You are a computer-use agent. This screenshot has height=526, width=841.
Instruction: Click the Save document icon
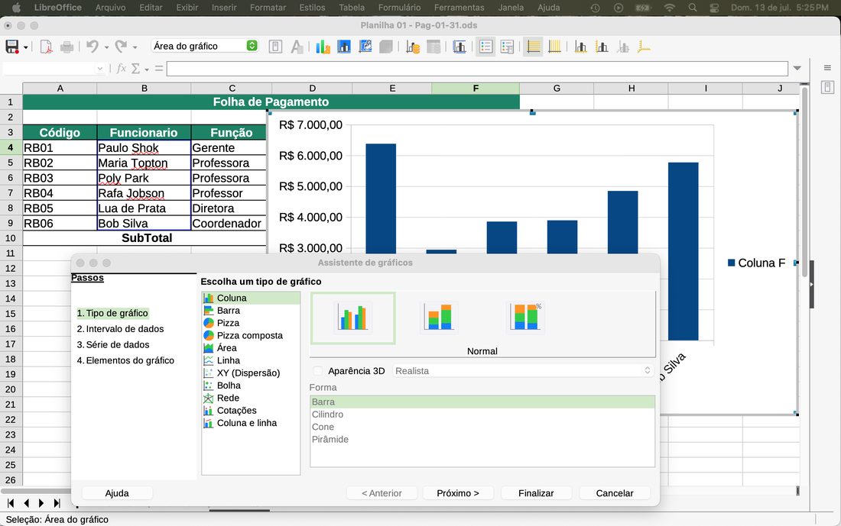pyautogui.click(x=11, y=47)
